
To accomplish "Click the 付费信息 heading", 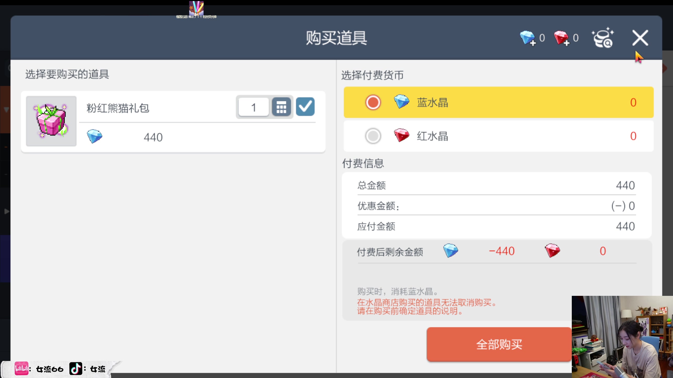I will click(x=363, y=164).
